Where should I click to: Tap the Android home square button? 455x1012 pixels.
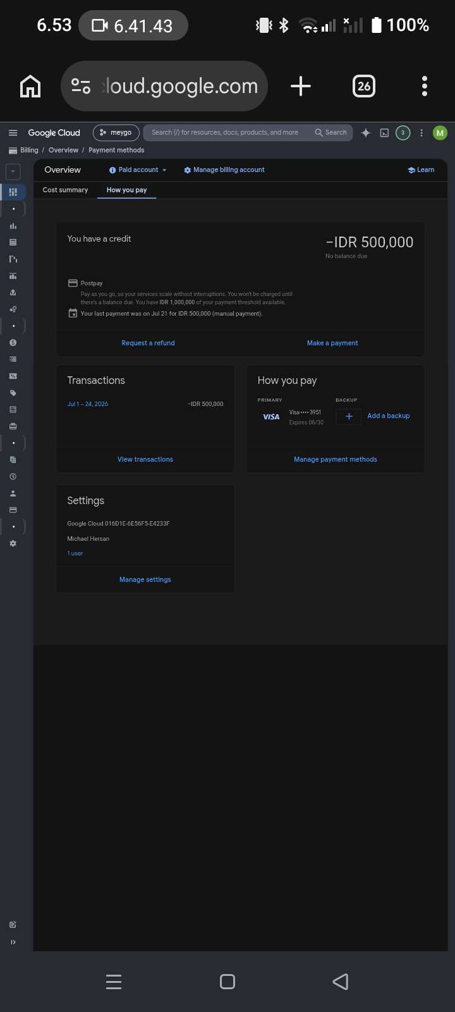tap(227, 982)
